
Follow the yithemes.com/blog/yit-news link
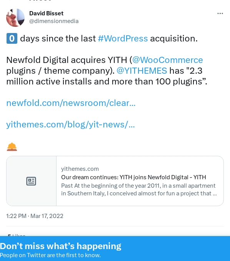(70, 124)
